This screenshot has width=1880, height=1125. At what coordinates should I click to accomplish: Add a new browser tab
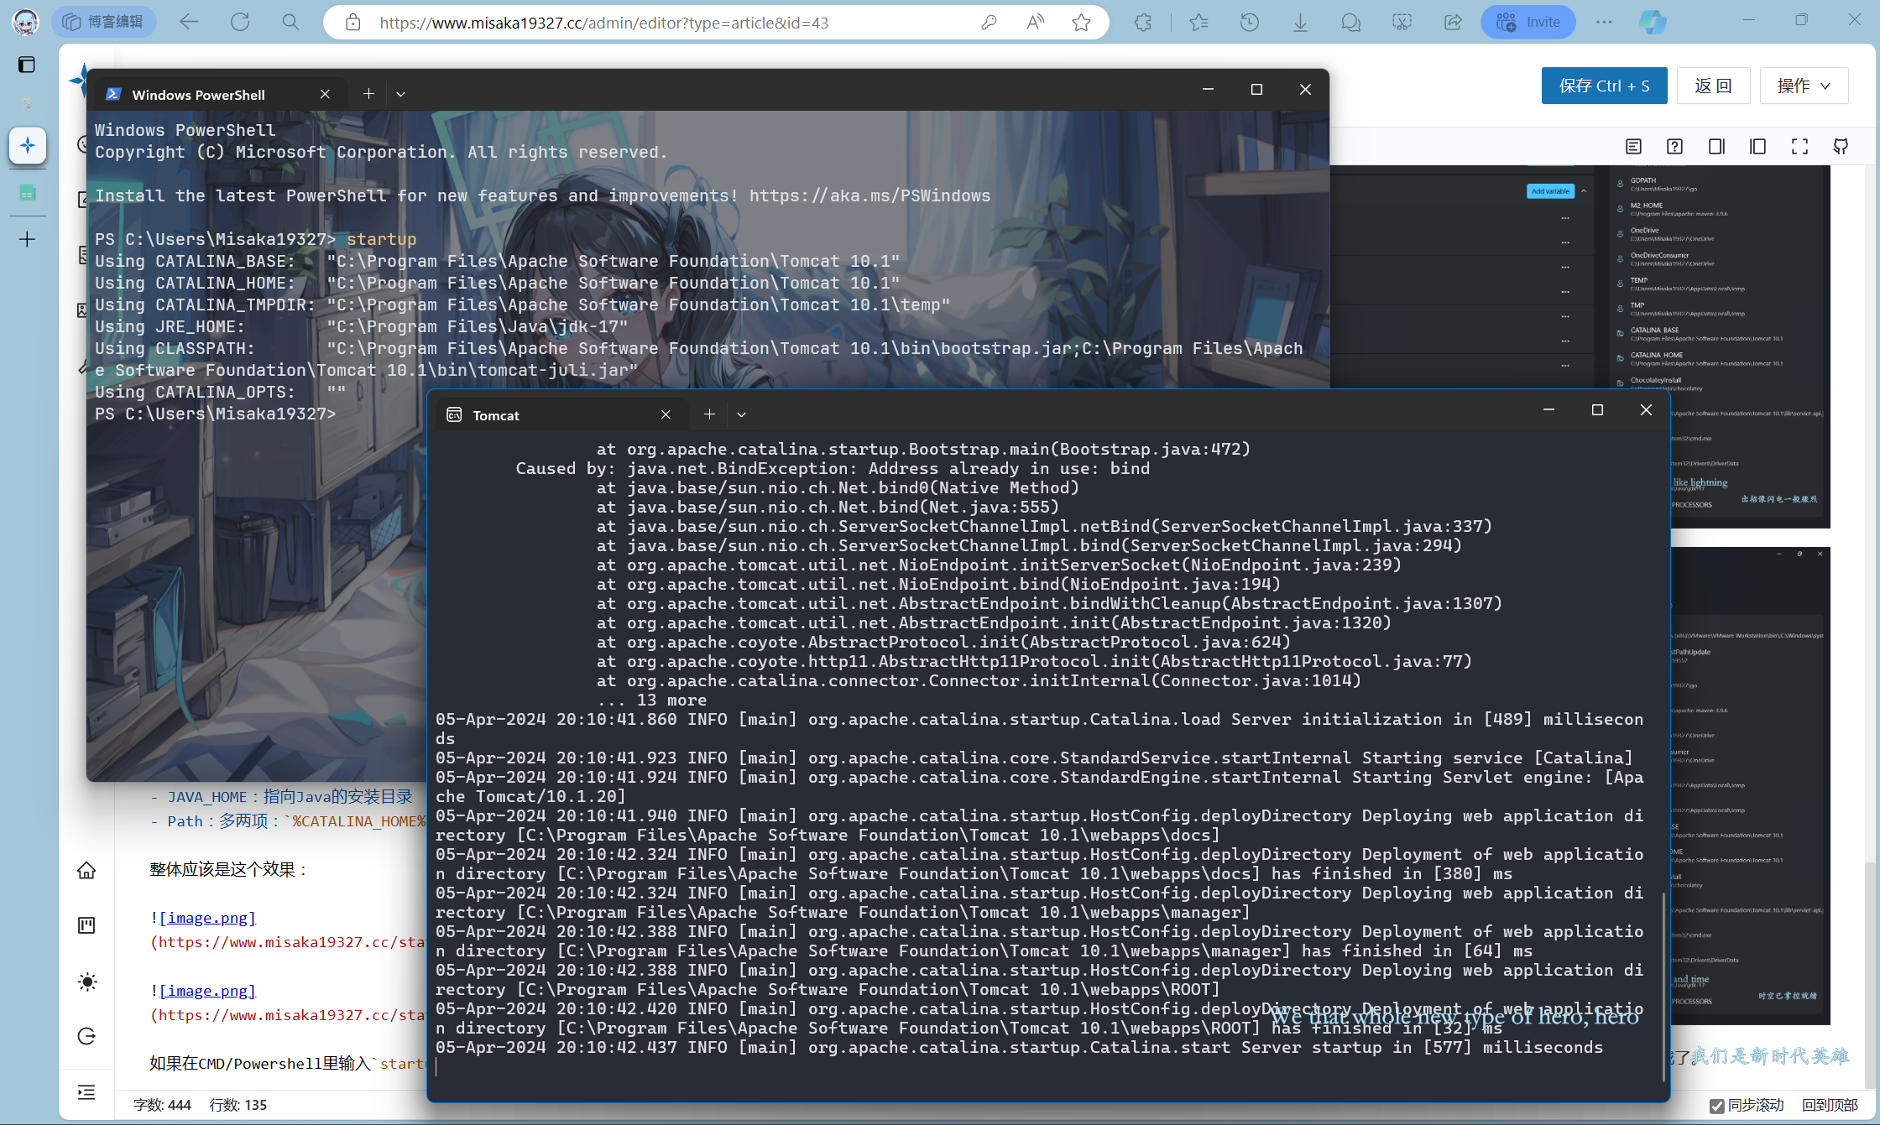[x=27, y=240]
